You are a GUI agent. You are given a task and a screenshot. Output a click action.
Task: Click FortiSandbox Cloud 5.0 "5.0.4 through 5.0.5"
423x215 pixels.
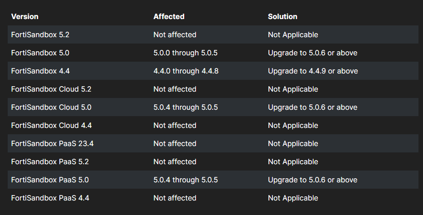coord(185,107)
